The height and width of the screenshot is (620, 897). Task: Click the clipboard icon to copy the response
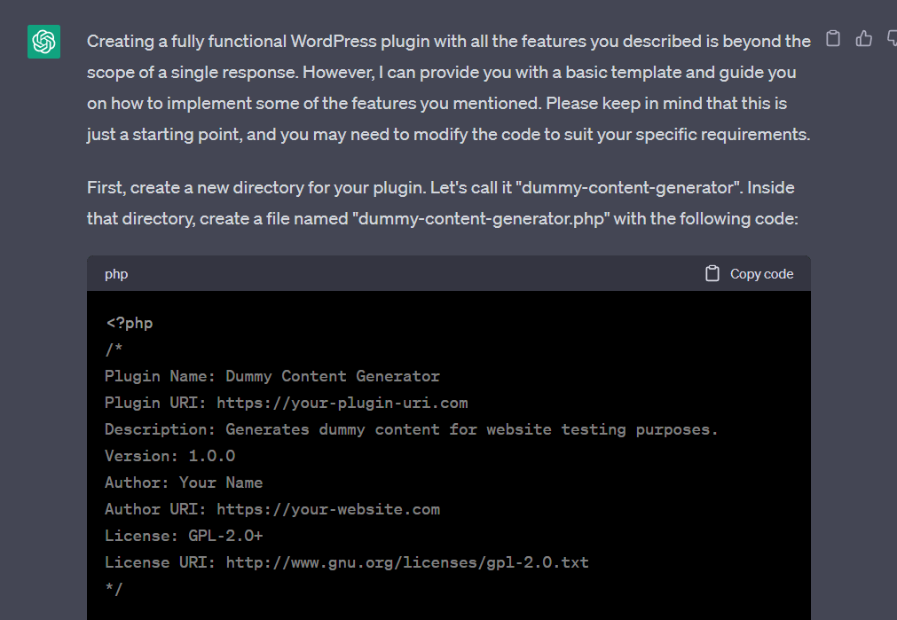pos(832,38)
